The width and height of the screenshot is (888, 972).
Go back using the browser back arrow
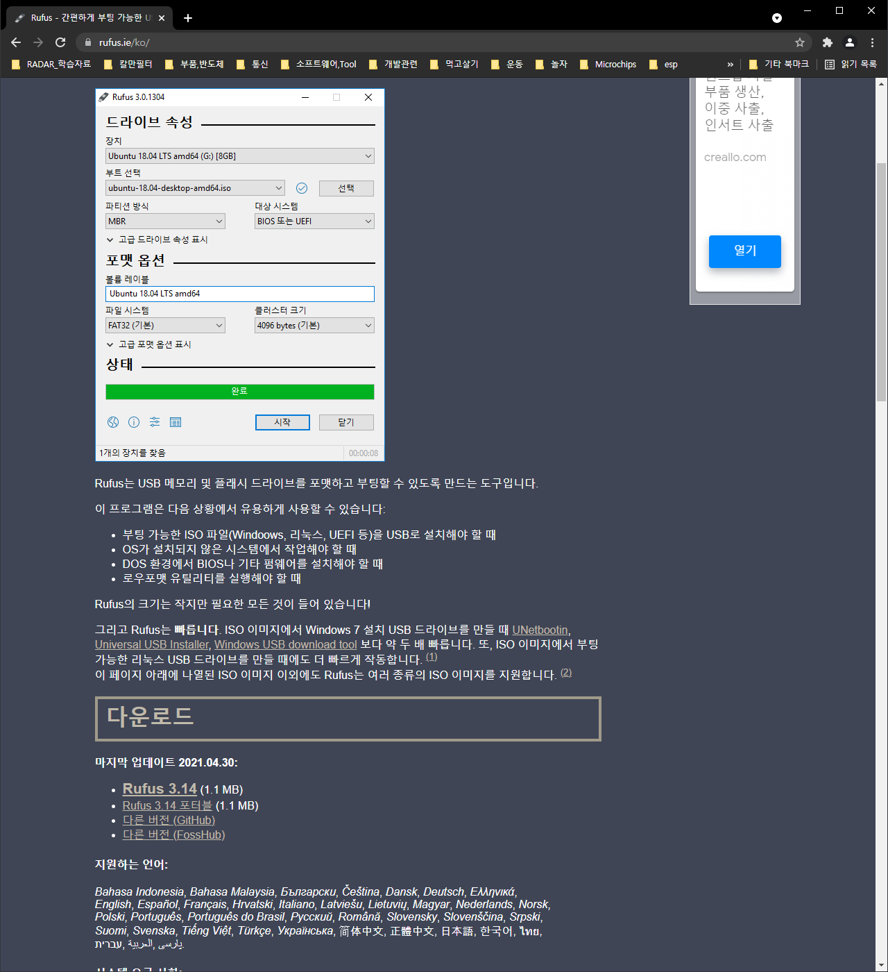pos(16,42)
